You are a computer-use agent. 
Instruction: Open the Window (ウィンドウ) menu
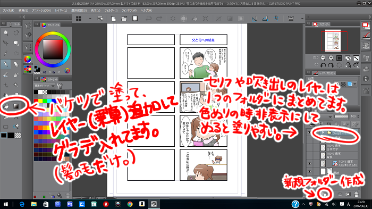click(x=129, y=11)
